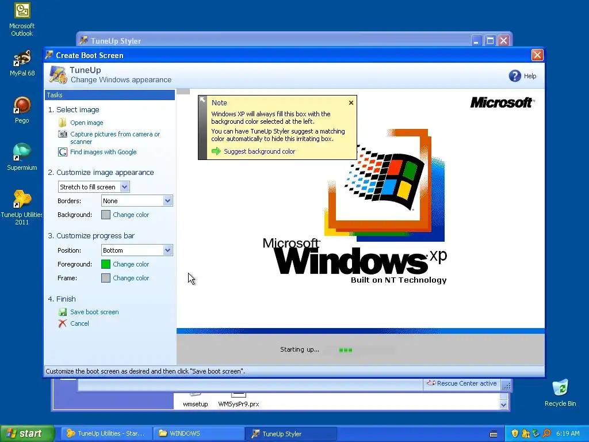Click Save boot screen link
This screenshot has height=442, width=589.
click(x=94, y=312)
